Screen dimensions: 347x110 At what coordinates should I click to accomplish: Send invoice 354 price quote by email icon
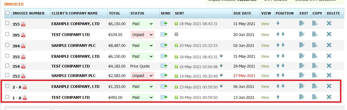pos(164,66)
